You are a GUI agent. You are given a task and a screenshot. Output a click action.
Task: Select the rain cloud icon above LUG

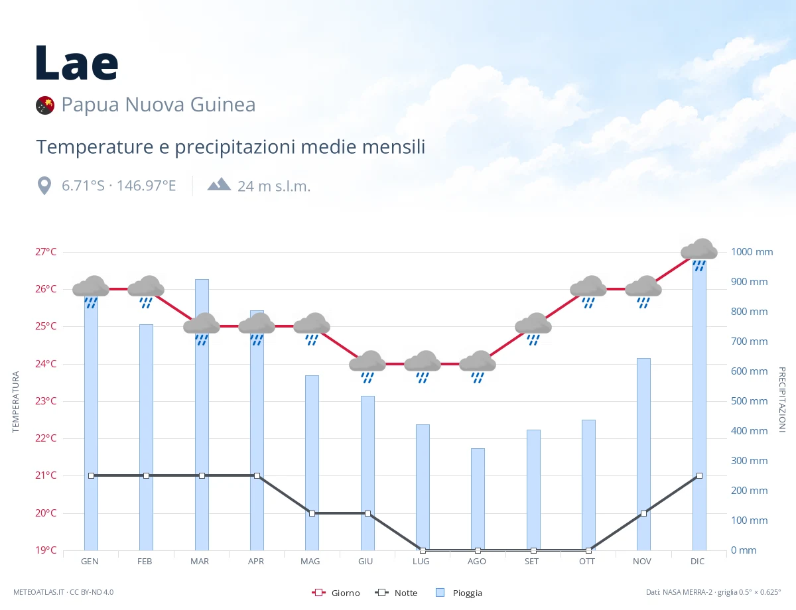coord(423,367)
